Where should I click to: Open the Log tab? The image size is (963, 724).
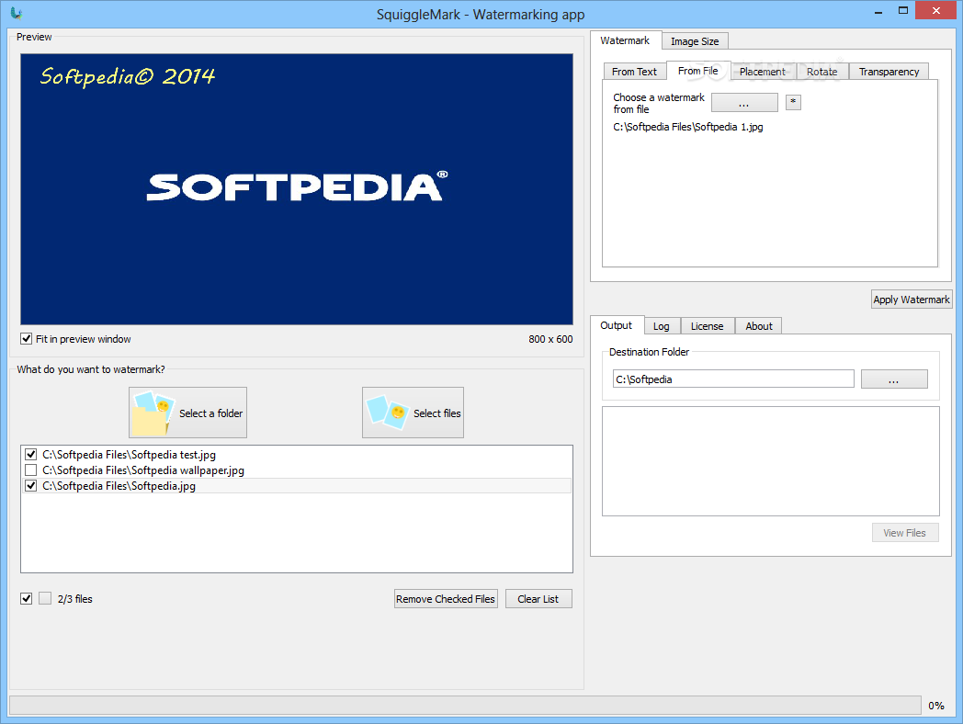coord(662,326)
